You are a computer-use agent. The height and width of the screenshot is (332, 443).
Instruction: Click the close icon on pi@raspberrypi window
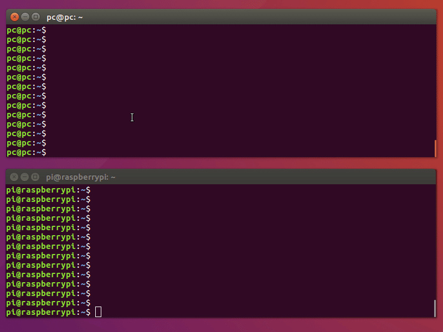14,177
